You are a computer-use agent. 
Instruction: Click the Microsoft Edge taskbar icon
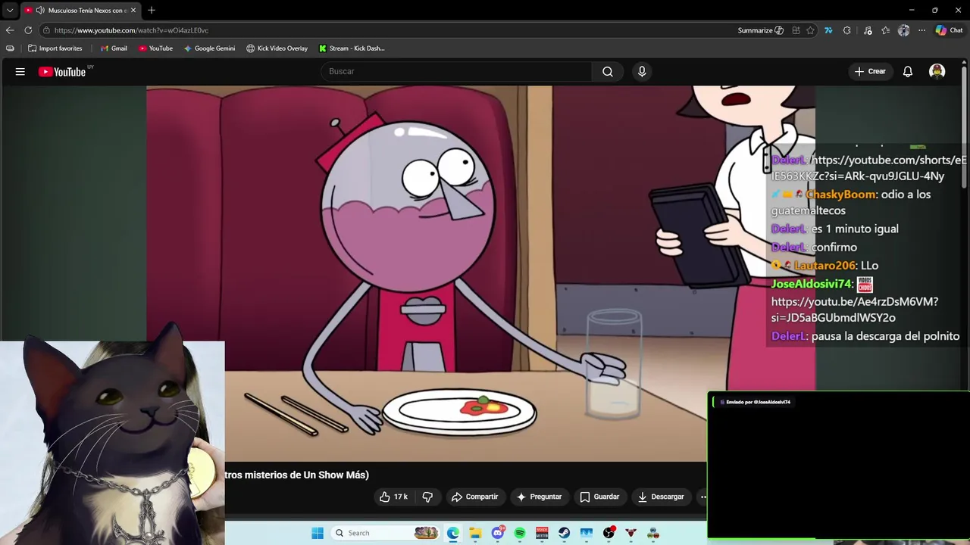coord(453,533)
